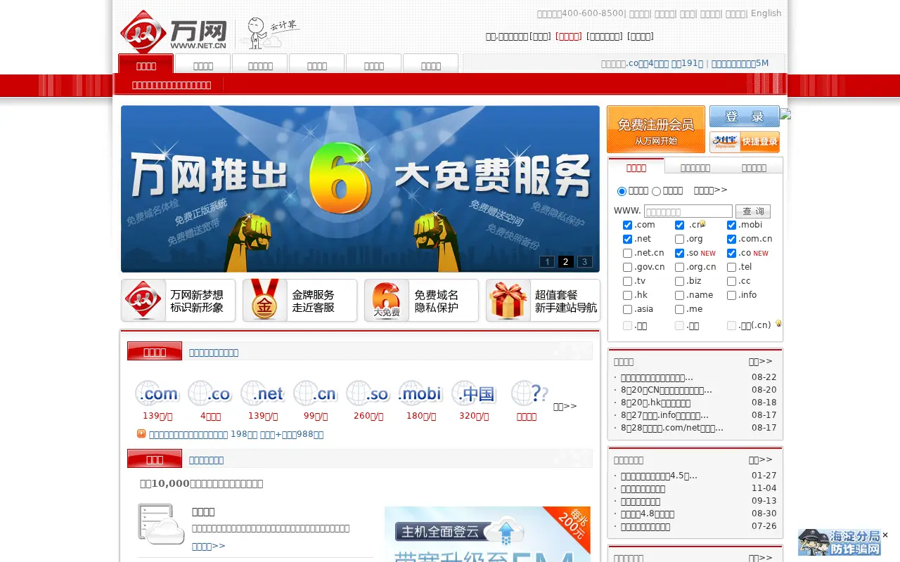Click the lightbulb beside the (.cn) option

click(x=778, y=324)
